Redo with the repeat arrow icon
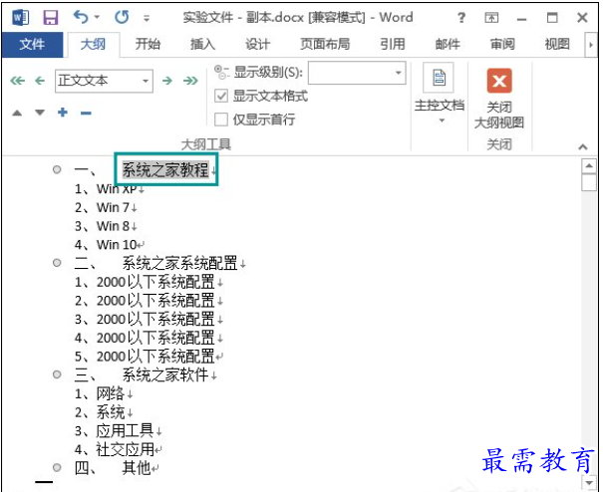Viewport: 603px width, 492px height. point(122,17)
